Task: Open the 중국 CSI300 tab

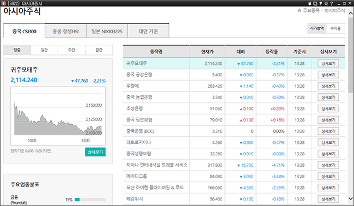Action: 24,31
